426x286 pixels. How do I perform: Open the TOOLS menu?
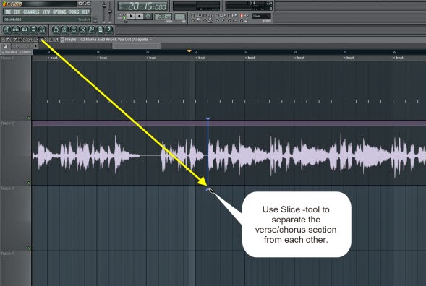click(x=74, y=12)
